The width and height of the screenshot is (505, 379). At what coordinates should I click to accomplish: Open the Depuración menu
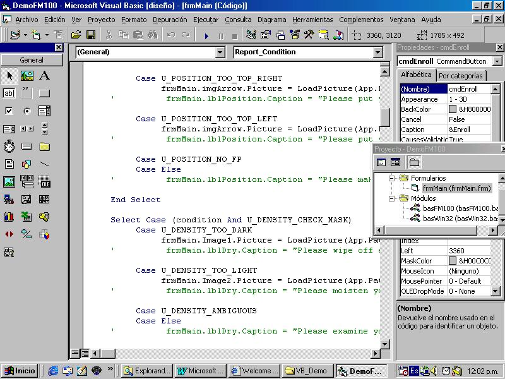(x=170, y=20)
